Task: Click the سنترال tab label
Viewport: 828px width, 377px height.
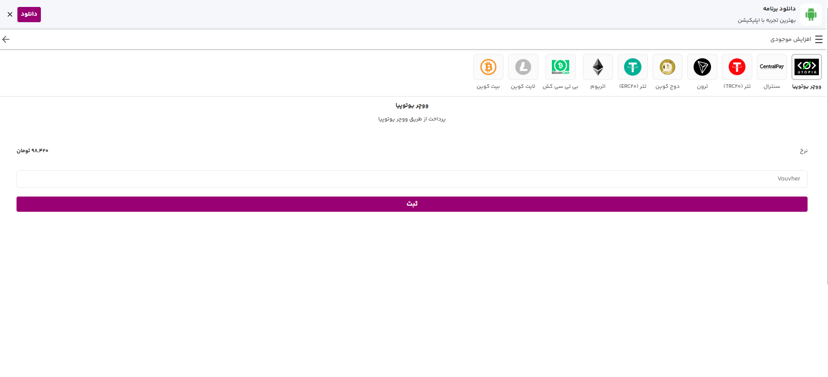Action: [771, 87]
